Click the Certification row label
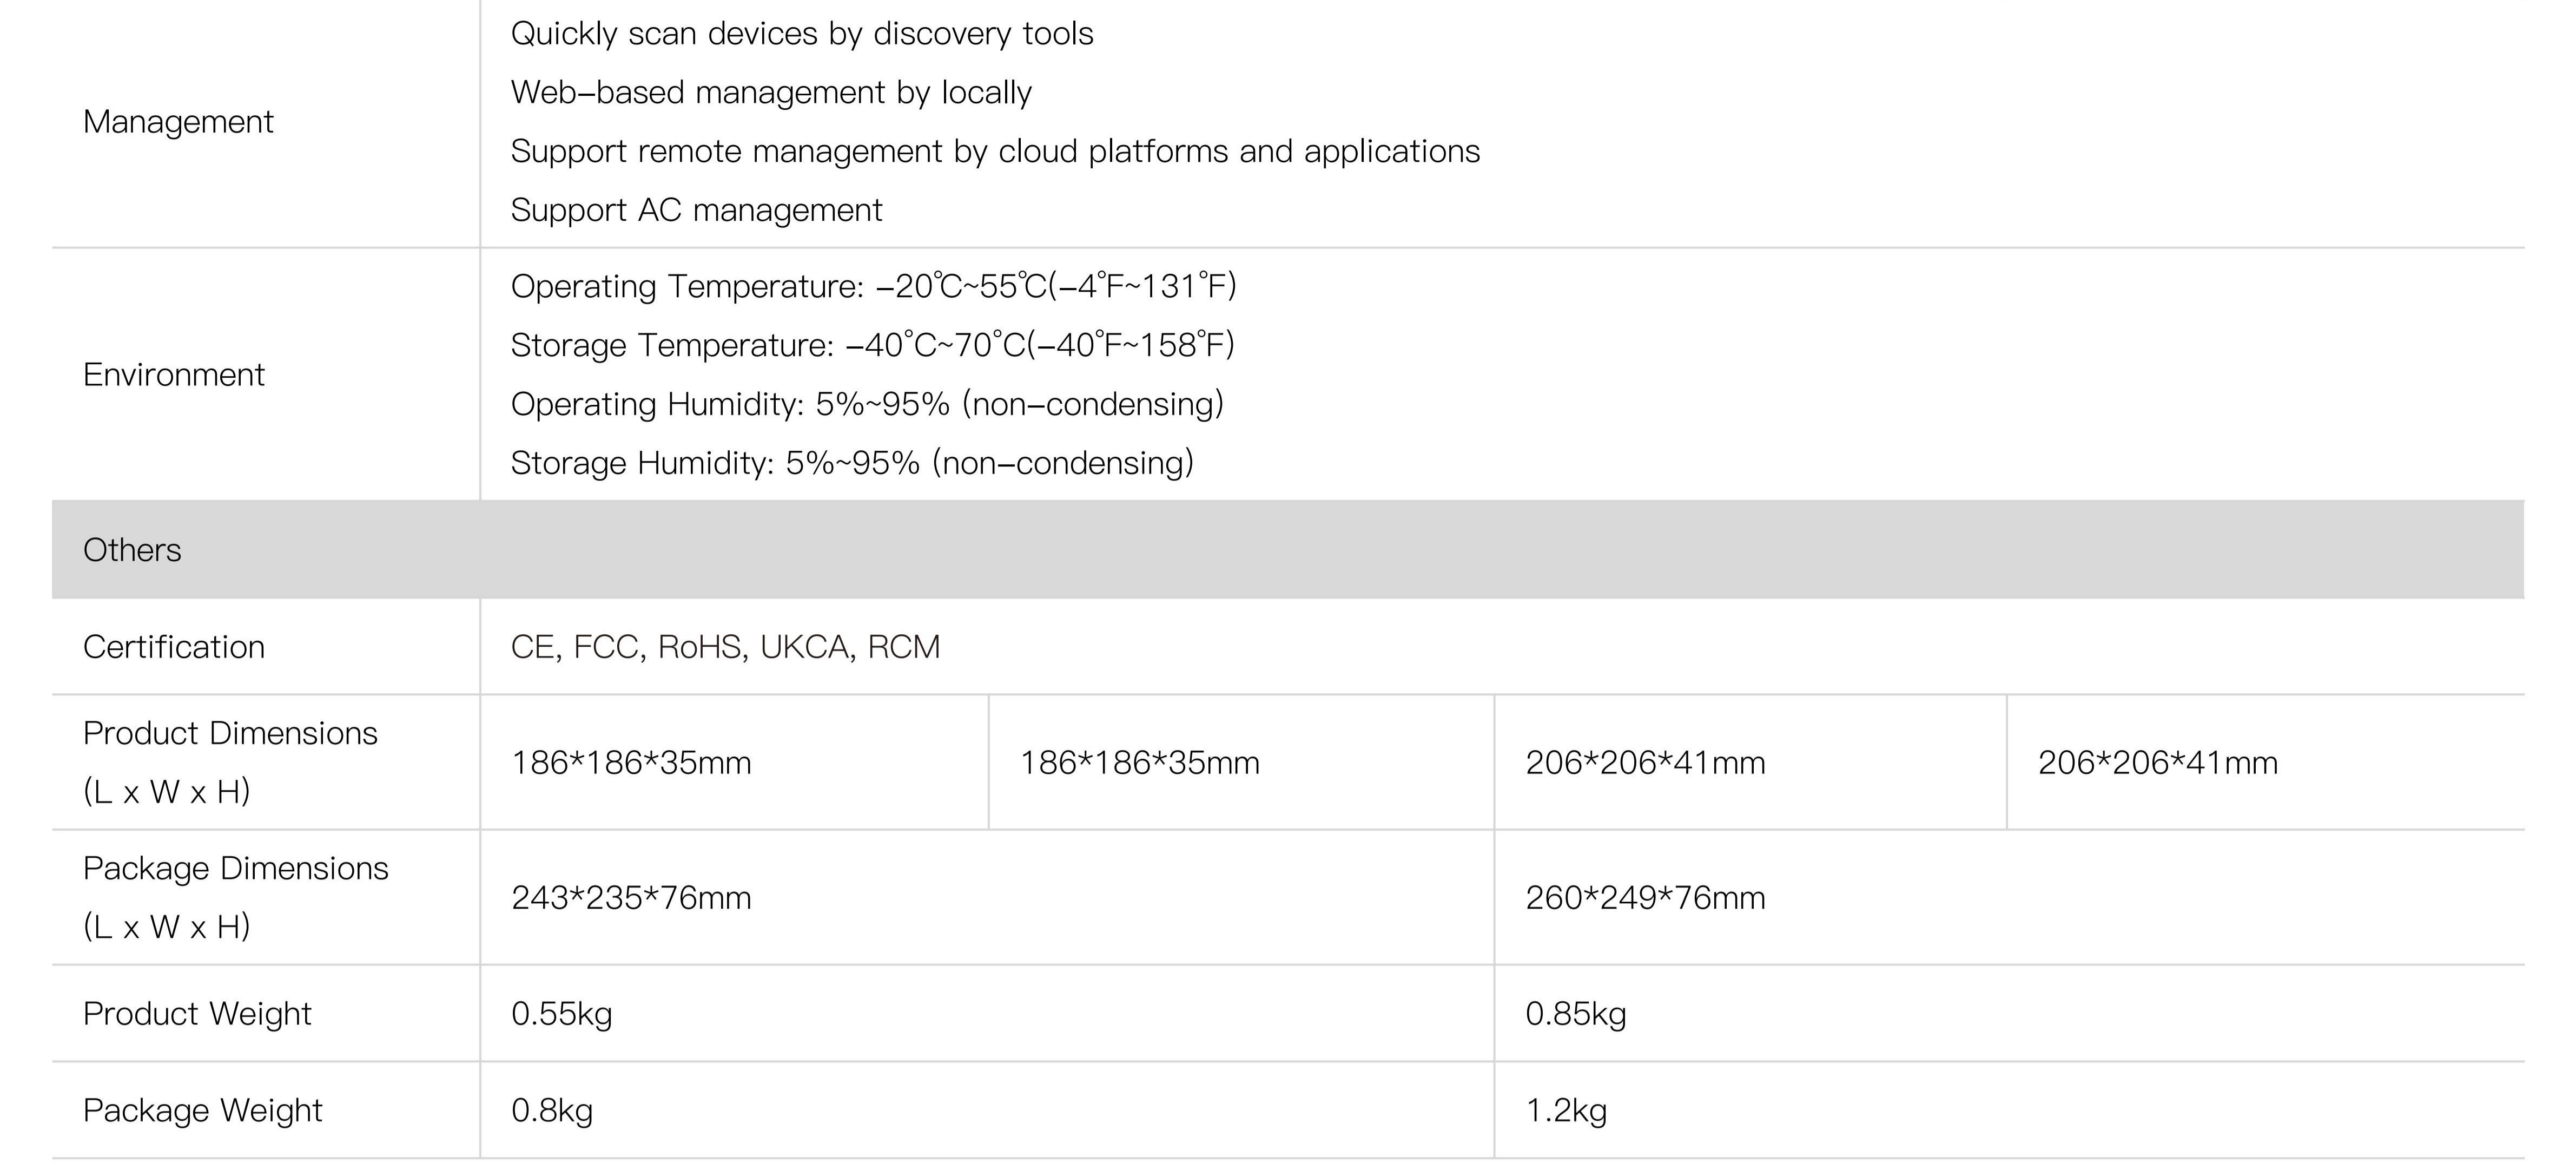Screen dimensions: 2576x1163 [173, 648]
